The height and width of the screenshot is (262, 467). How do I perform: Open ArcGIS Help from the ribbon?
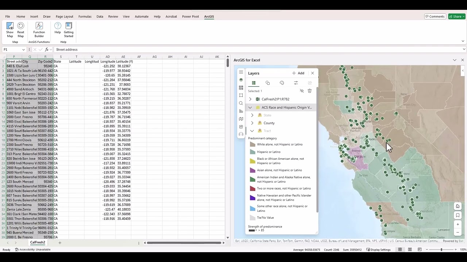coord(58,28)
